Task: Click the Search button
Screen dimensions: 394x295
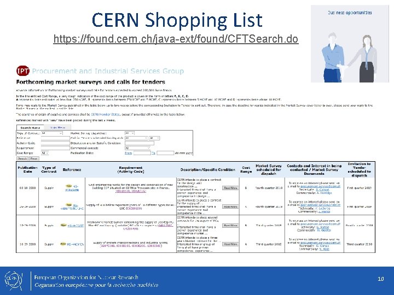Action: click(22, 158)
